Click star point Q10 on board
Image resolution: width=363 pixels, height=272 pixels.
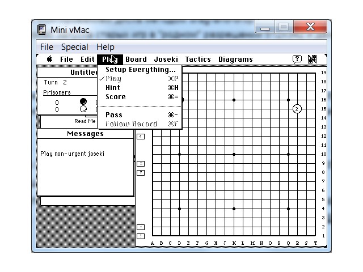tap(288, 154)
